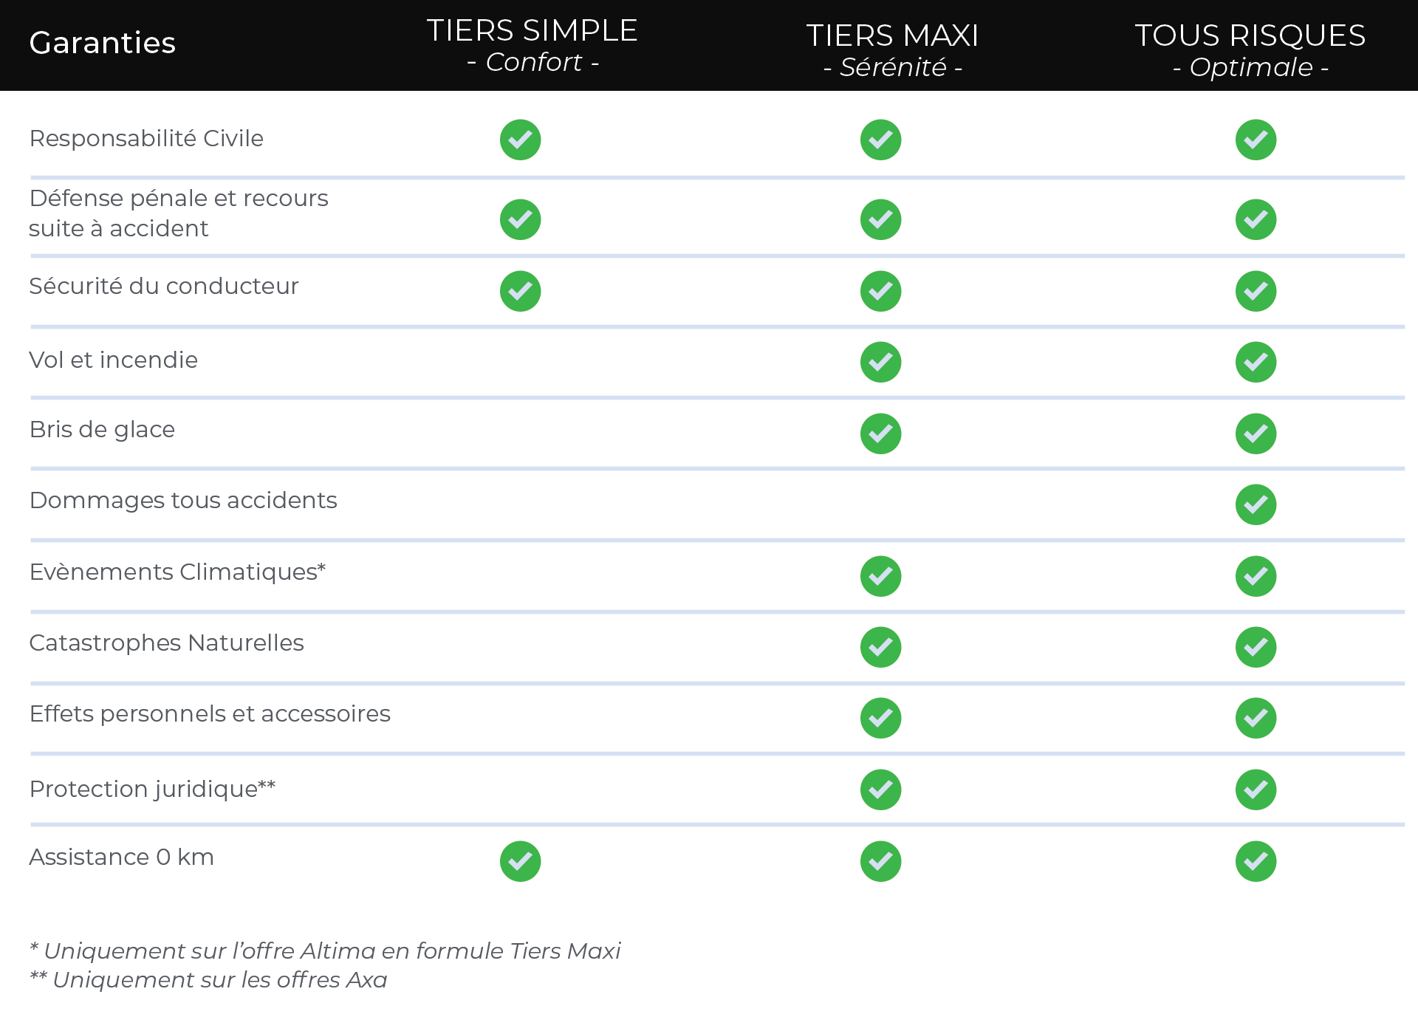This screenshot has width=1418, height=1034.
Task: Select the TIERS MAXI Sérénité column header
Action: coord(892,50)
